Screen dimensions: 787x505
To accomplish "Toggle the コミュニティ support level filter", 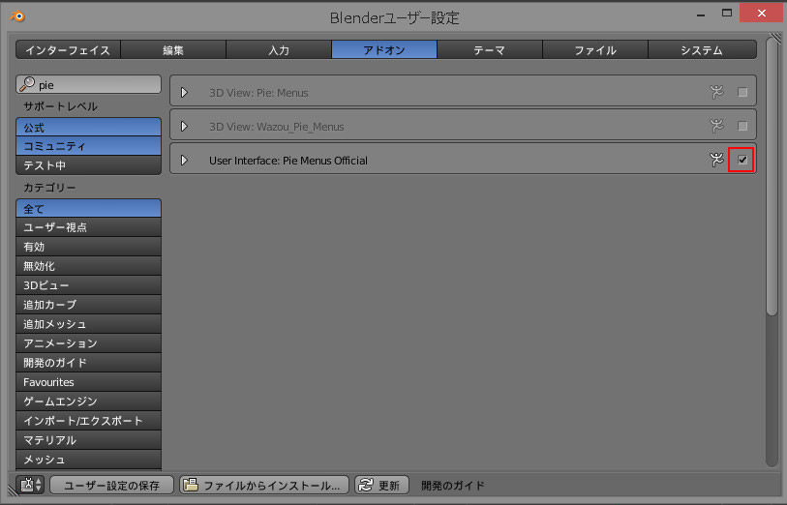I will tap(88, 146).
